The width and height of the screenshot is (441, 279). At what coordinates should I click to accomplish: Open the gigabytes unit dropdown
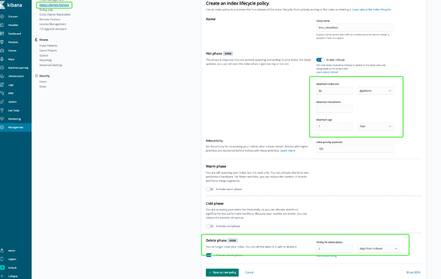pos(375,91)
